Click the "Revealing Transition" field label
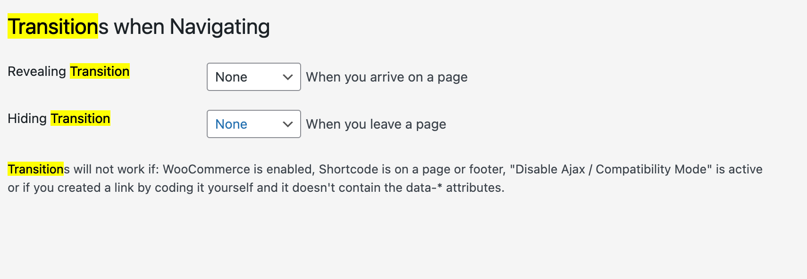Image resolution: width=807 pixels, height=279 pixels. 68,71
